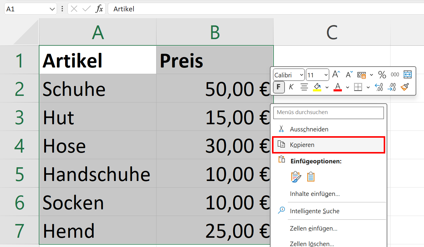
Task: Click the borders icon in mini toolbar
Action: [x=358, y=87]
